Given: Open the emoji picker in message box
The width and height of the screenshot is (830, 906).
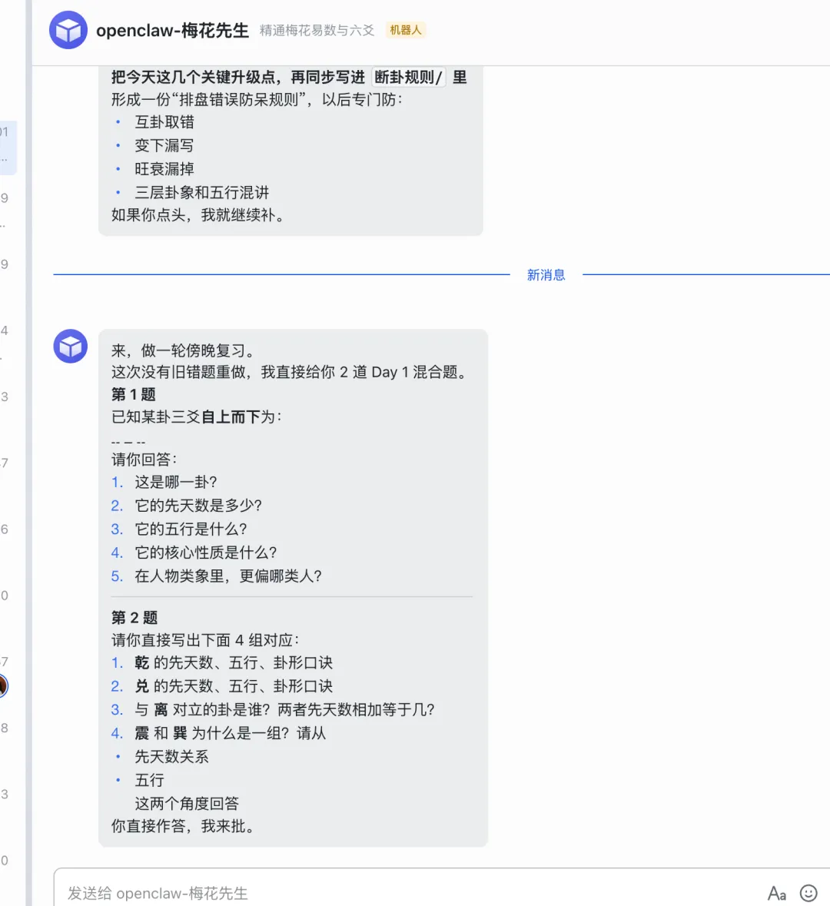Looking at the screenshot, I should pyautogui.click(x=808, y=892).
